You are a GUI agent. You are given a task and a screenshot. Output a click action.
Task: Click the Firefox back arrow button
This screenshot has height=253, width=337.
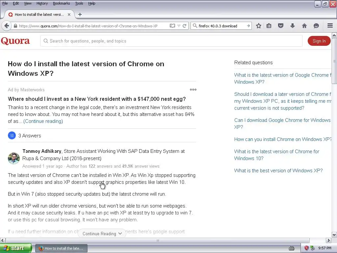pyautogui.click(x=7, y=26)
